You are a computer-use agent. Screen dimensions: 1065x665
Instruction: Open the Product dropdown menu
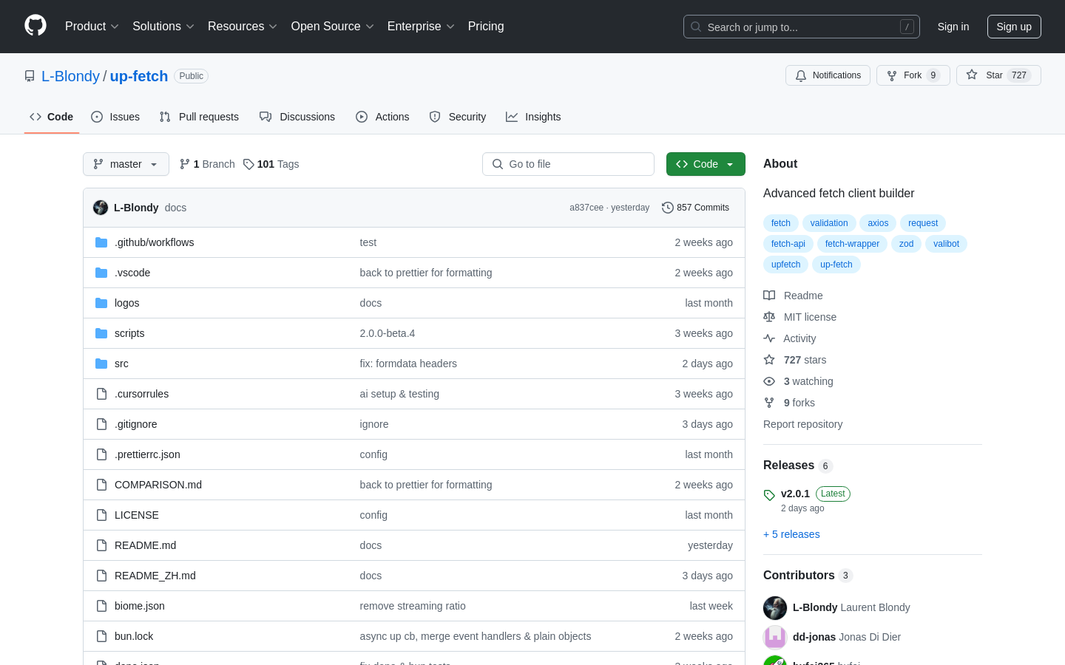coord(92,26)
